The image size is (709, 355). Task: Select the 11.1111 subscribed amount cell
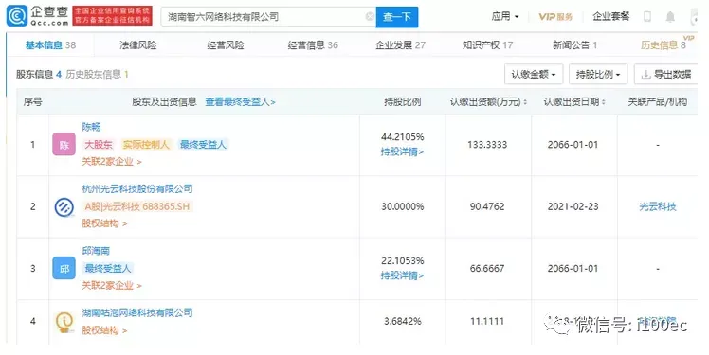coord(487,321)
